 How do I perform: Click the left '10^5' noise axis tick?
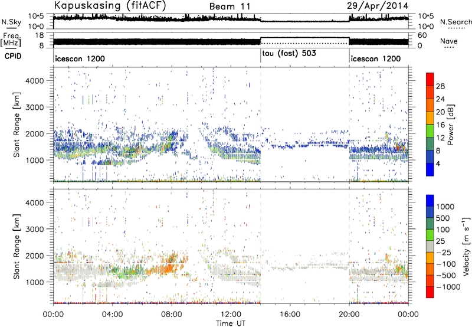37,16
